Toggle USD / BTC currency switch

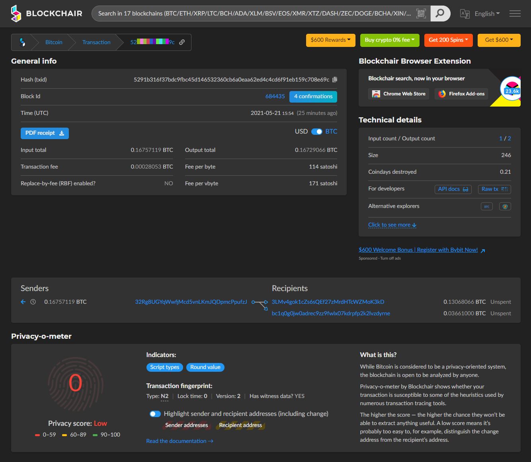(x=317, y=132)
